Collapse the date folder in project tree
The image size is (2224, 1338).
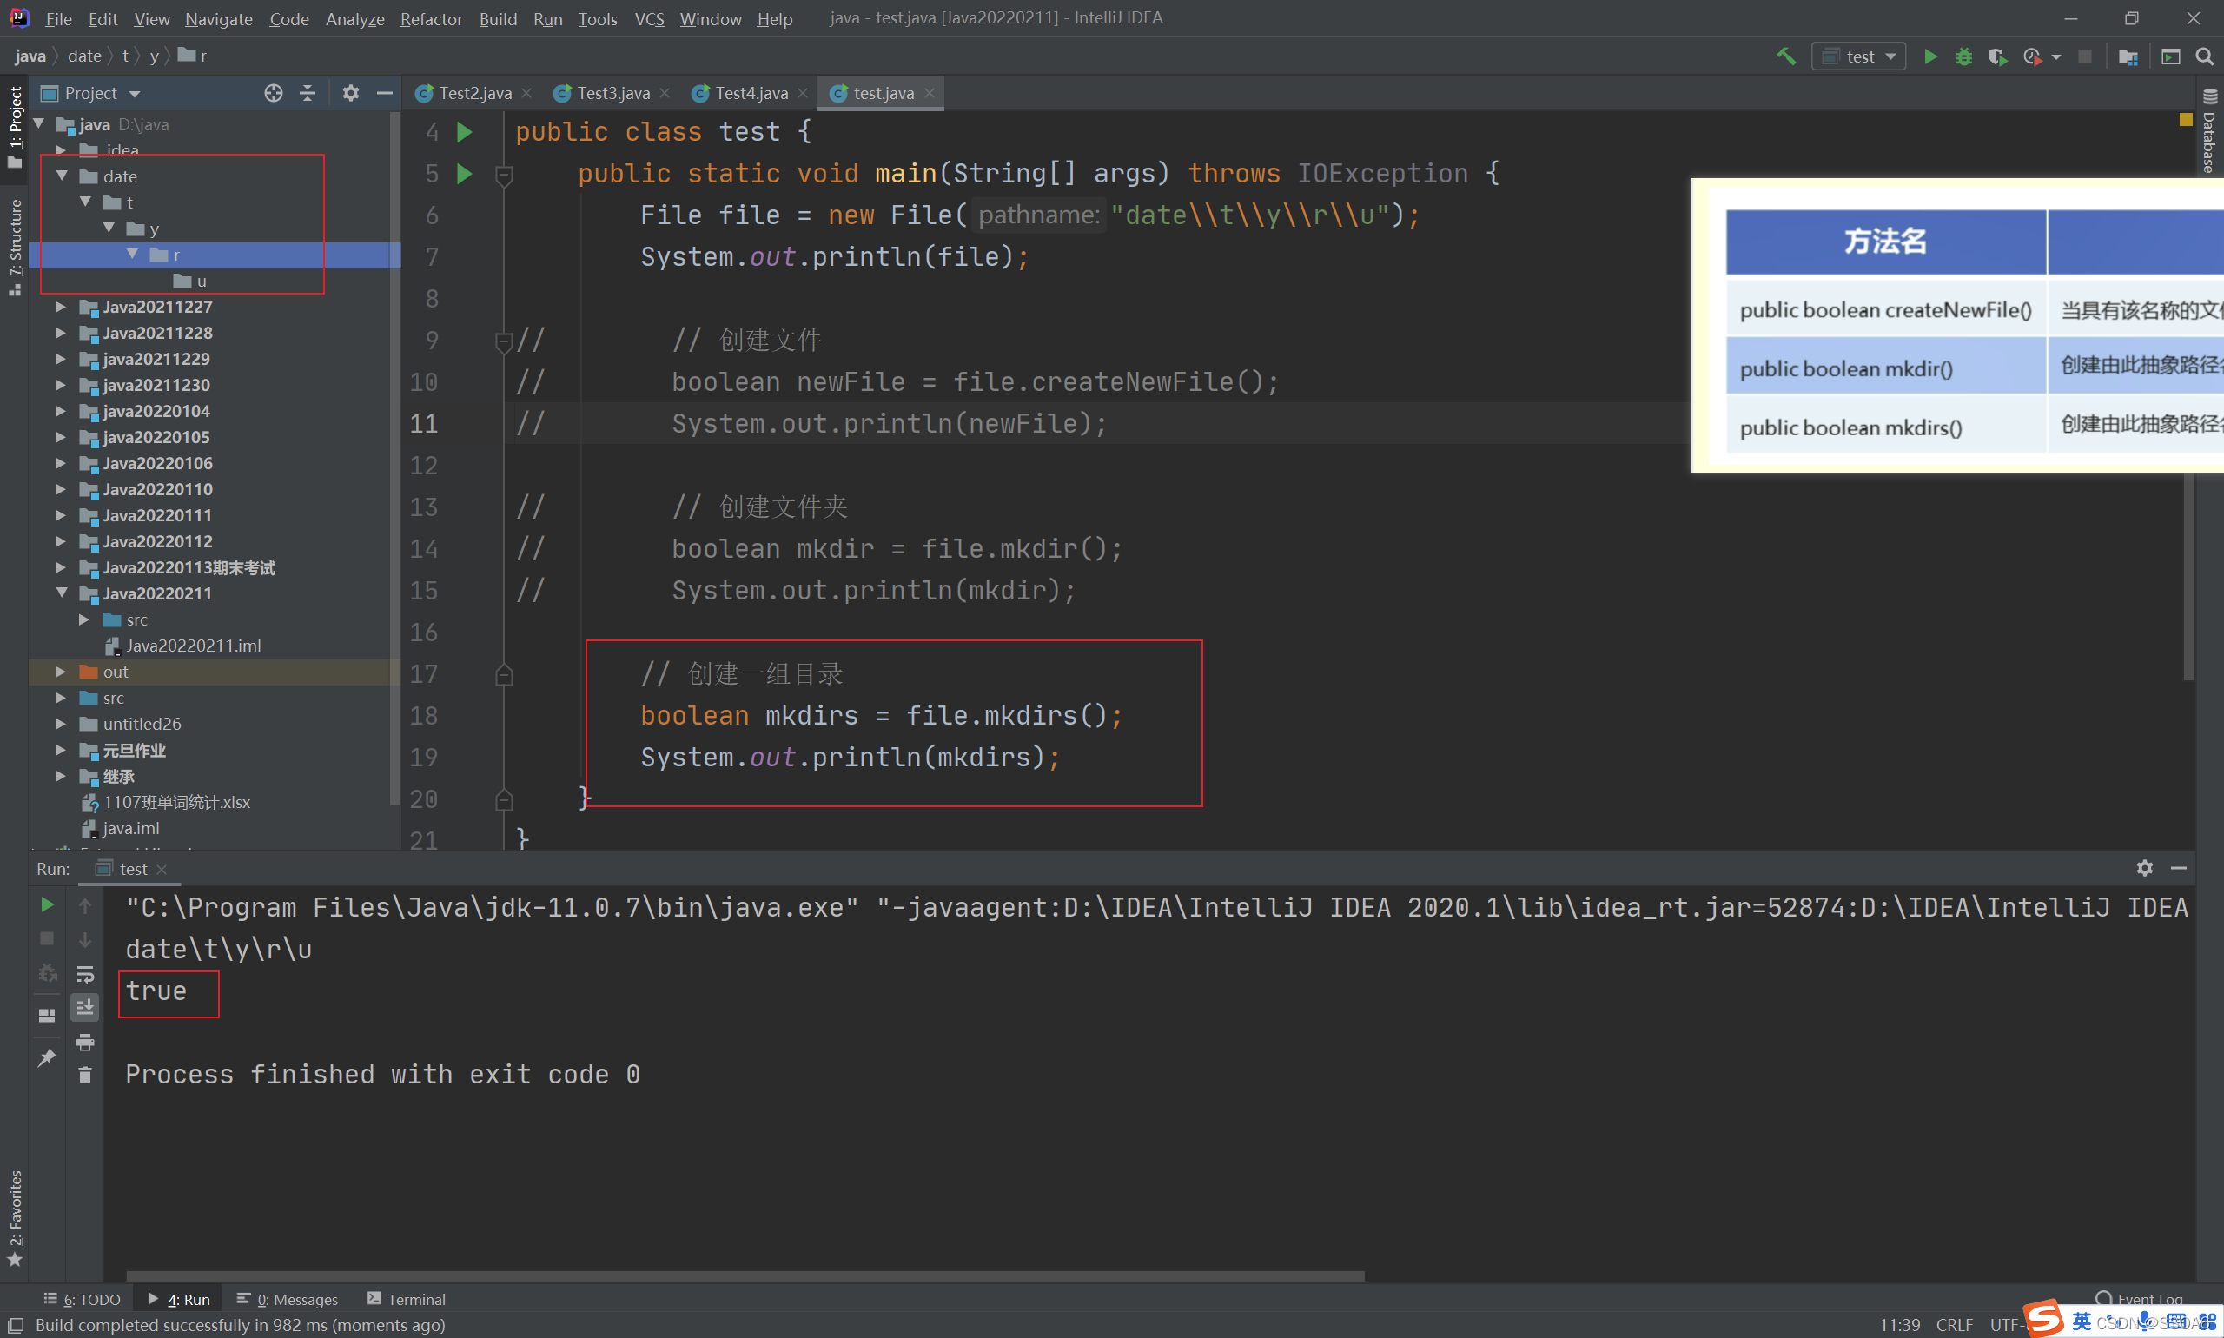tap(63, 176)
